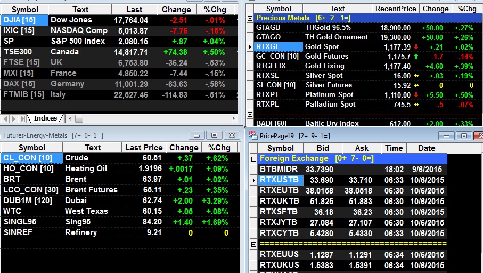Click the Foreign Exchange group header
The image size is (483, 273).
(353, 158)
